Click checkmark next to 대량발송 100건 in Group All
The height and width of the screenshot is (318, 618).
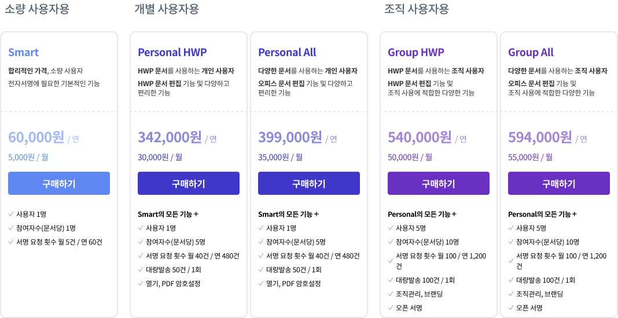point(511,280)
